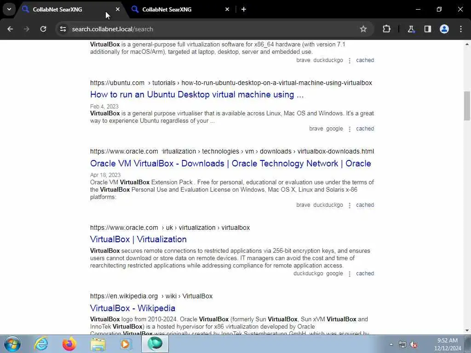
Task: Open the VirtualBox | Virtualization result
Action: [138, 239]
